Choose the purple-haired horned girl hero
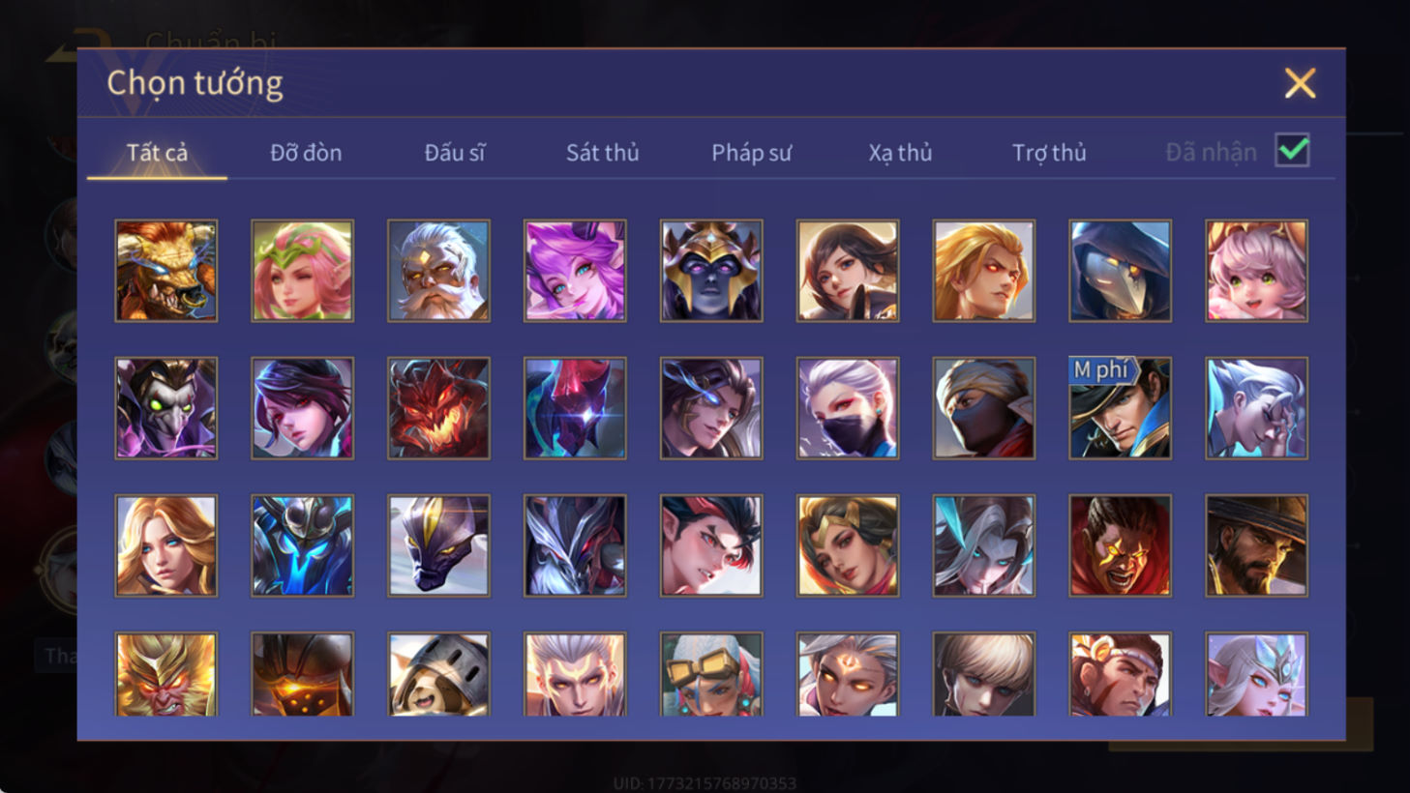Viewport: 1410px width, 793px height. [575, 271]
